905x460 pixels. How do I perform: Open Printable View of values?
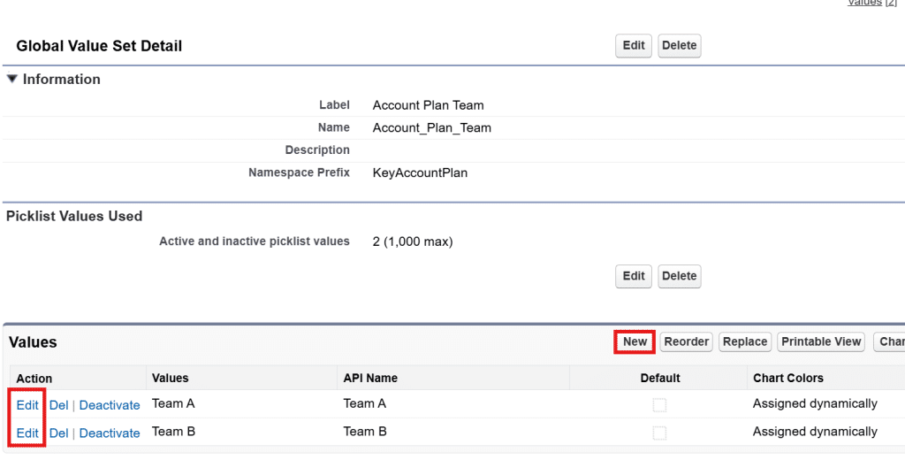click(x=821, y=342)
